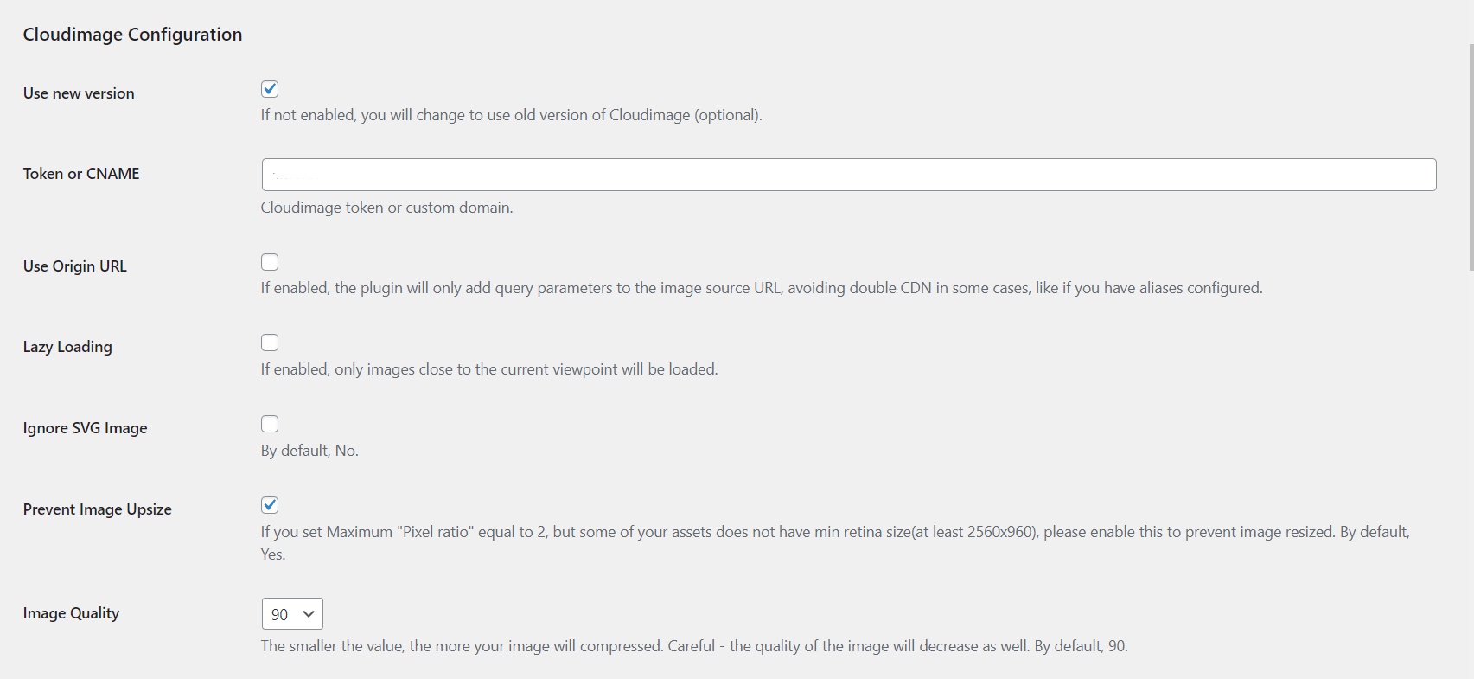Click the 'By default, No.' description text
This screenshot has width=1474, height=679.
(x=309, y=451)
